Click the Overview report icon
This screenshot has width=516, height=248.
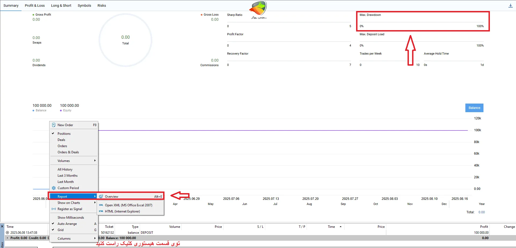[101, 197]
